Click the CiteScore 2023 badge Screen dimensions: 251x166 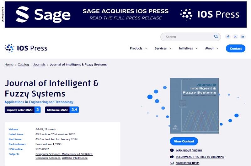click(x=62, y=110)
